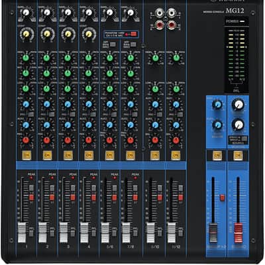Click the GAIN knob on channel 3
The image size is (265, 265).
click(x=68, y=13)
